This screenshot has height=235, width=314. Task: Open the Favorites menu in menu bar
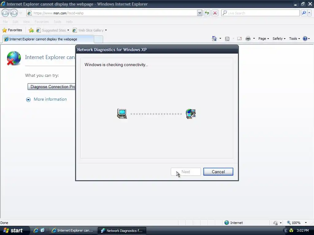pos(41,22)
